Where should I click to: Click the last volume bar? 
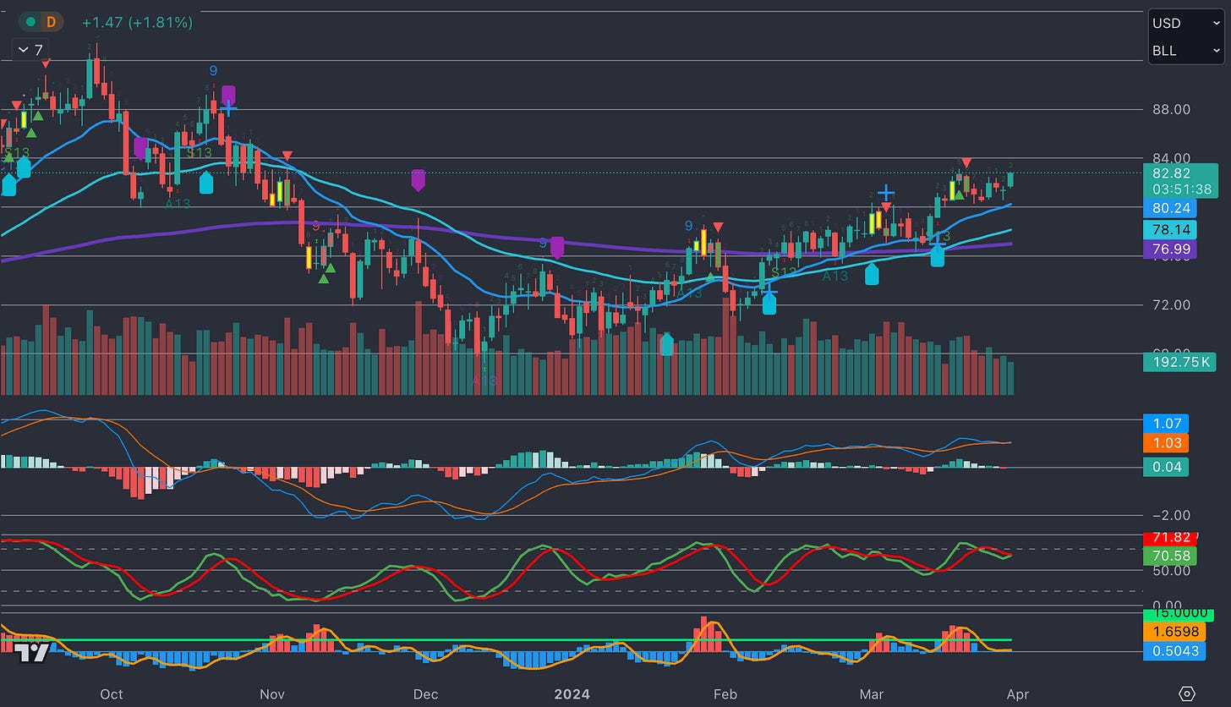pos(1010,379)
